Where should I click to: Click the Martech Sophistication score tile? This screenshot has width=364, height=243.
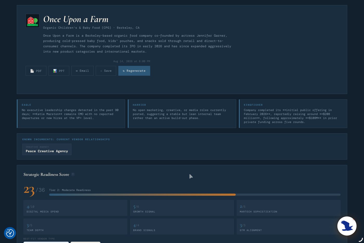pyautogui.click(x=289, y=208)
